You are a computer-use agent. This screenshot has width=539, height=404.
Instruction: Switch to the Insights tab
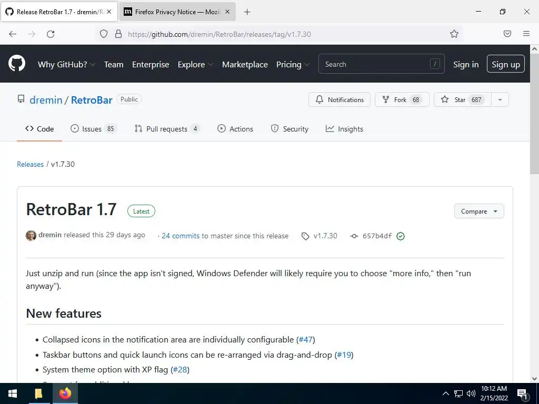344,129
